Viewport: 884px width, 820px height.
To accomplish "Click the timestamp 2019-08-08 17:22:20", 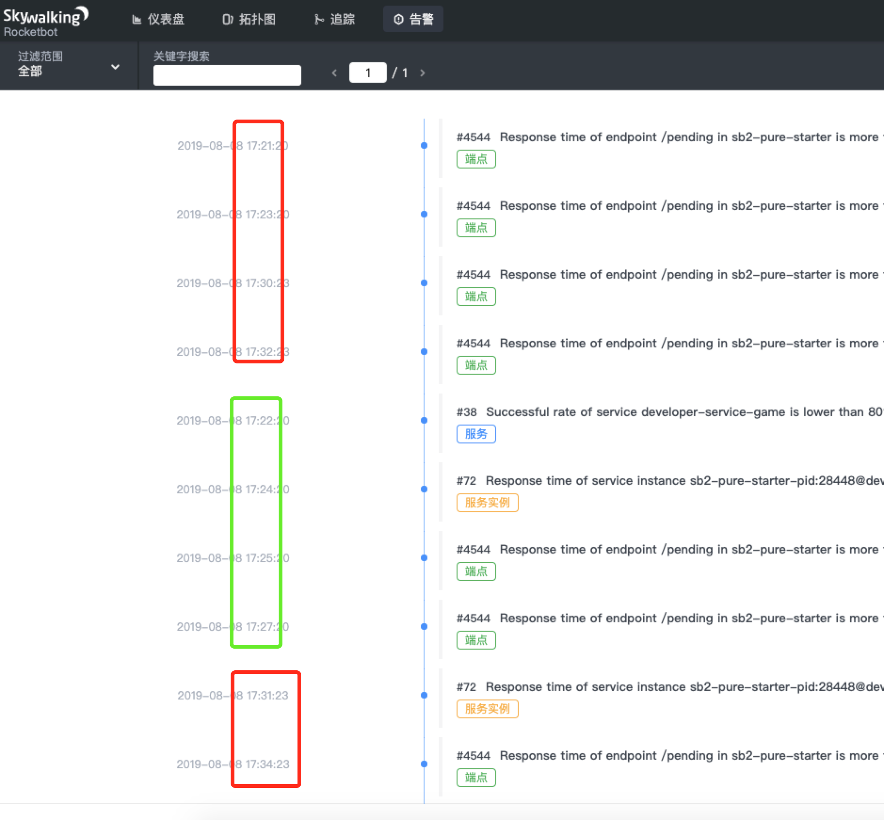I will pos(233,421).
